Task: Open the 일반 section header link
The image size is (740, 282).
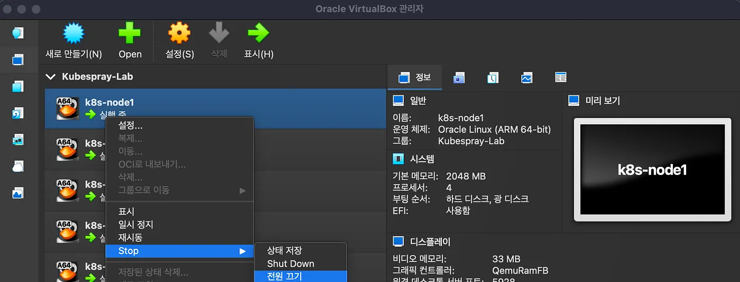Action: (418, 101)
